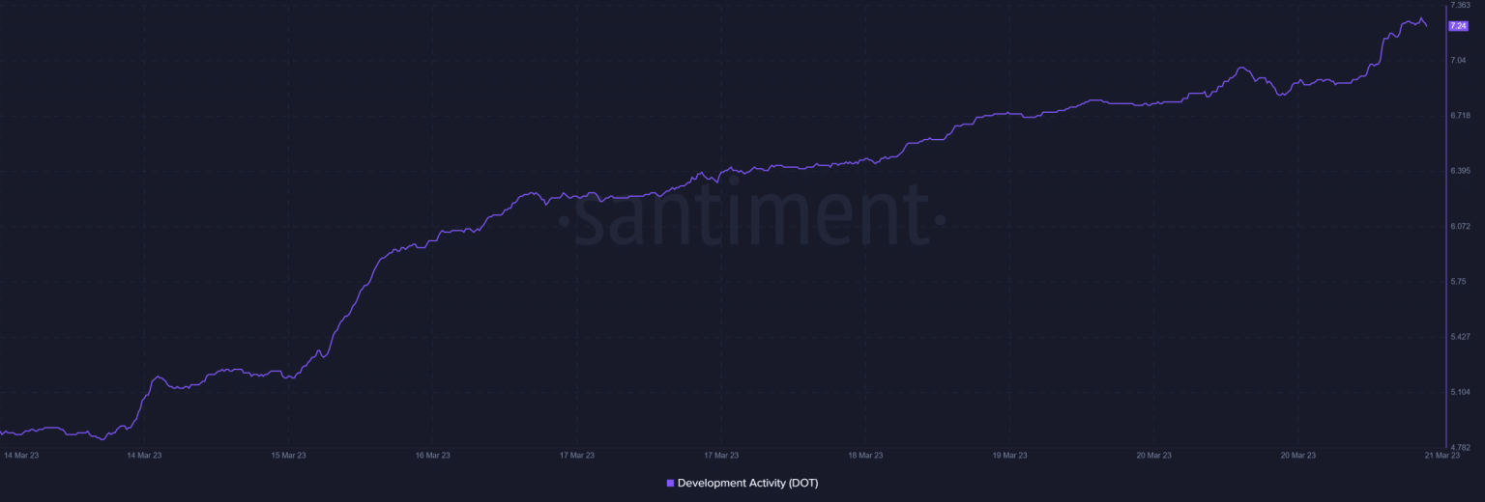The height and width of the screenshot is (502, 1485).
Task: Click the 5.75 y-axis value label
Action: click(x=1458, y=282)
